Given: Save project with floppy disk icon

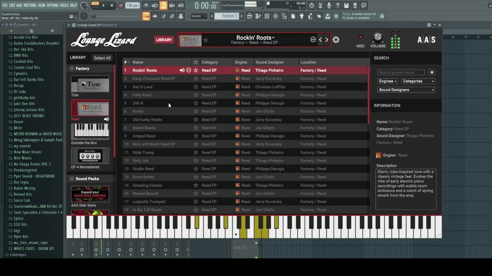Looking at the screenshot, I should click(x=346, y=5).
